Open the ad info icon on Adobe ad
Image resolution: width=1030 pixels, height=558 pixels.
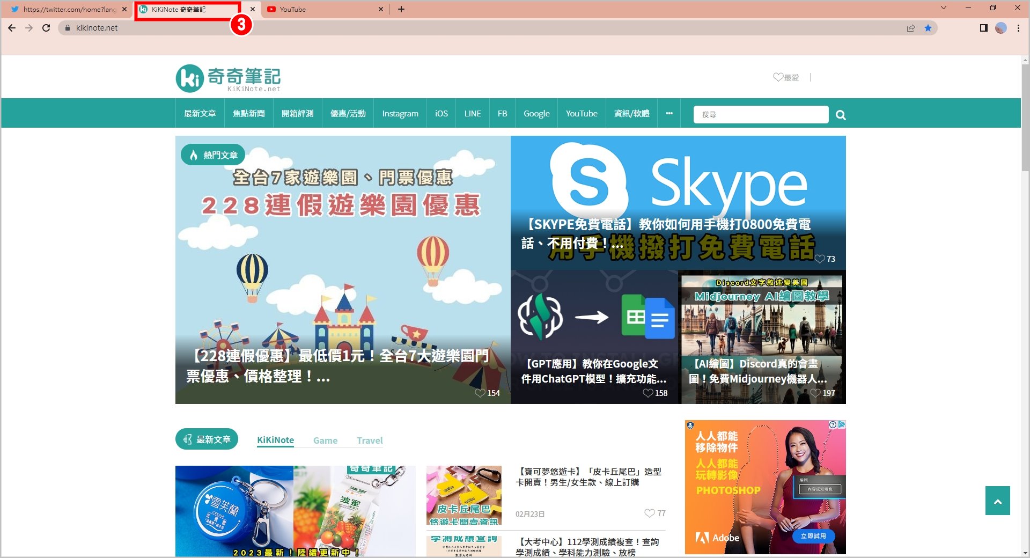[x=833, y=424]
